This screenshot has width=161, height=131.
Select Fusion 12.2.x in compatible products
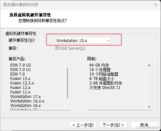coord(22,83)
